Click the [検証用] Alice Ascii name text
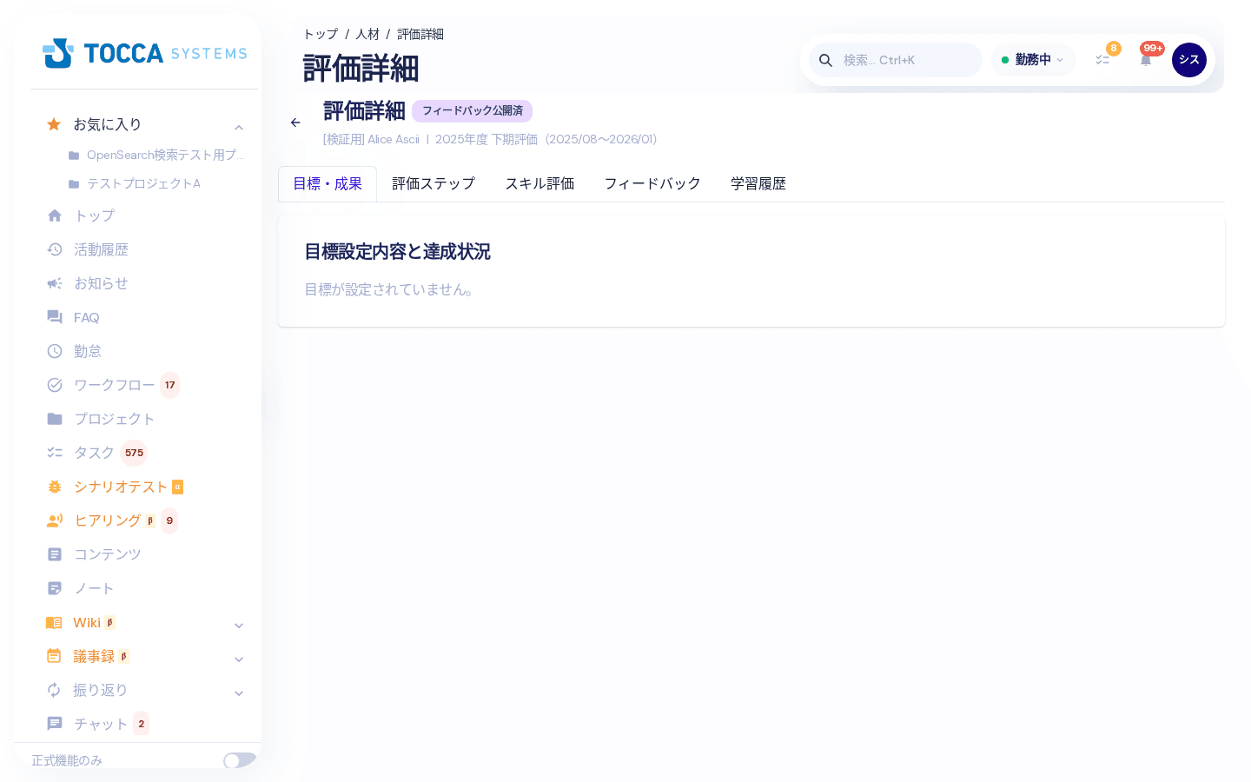The height and width of the screenshot is (782, 1251). (x=371, y=139)
